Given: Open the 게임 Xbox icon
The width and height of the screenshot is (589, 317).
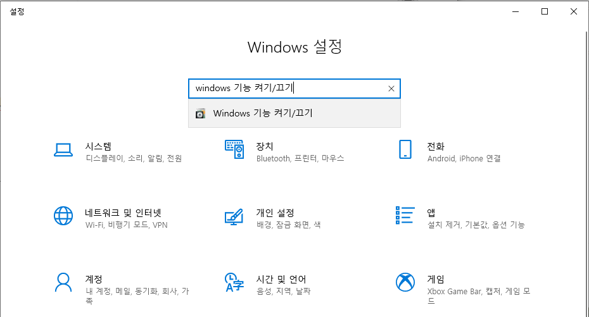Looking at the screenshot, I should point(405,282).
